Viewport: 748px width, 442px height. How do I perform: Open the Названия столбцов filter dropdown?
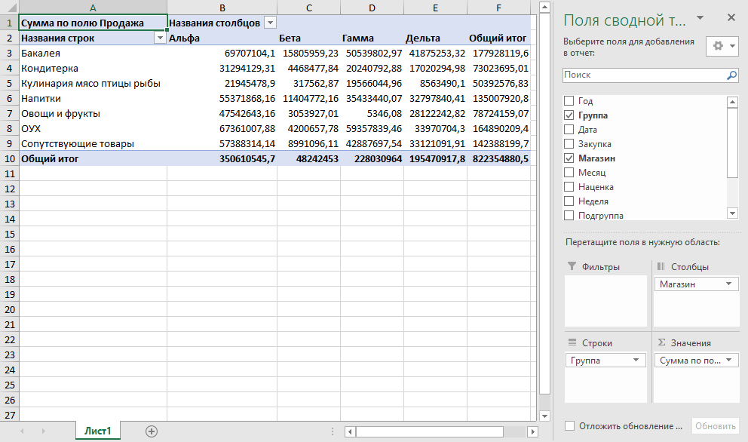[x=270, y=23]
